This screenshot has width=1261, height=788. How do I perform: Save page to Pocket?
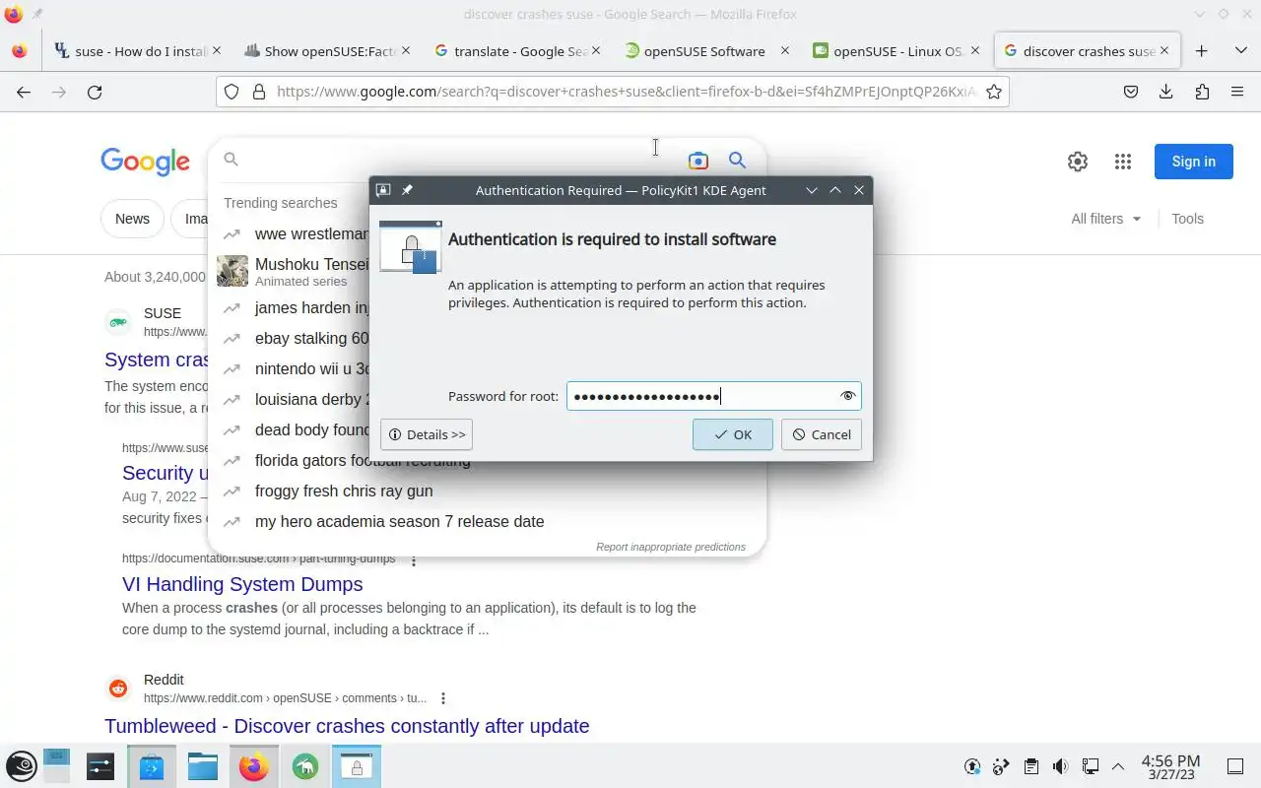tap(1131, 92)
